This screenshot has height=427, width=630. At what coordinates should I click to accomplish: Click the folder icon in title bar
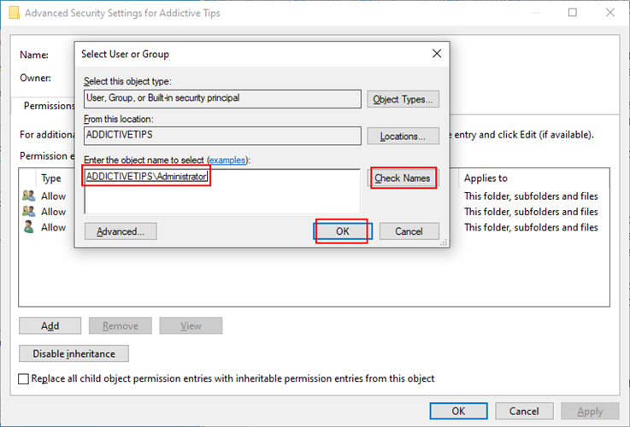point(14,13)
